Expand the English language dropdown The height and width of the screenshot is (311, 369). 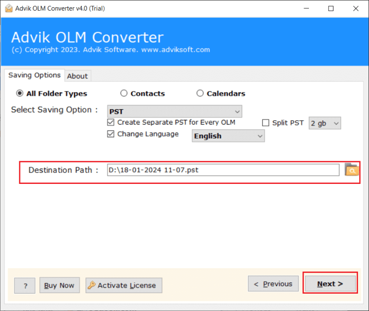pyautogui.click(x=228, y=136)
